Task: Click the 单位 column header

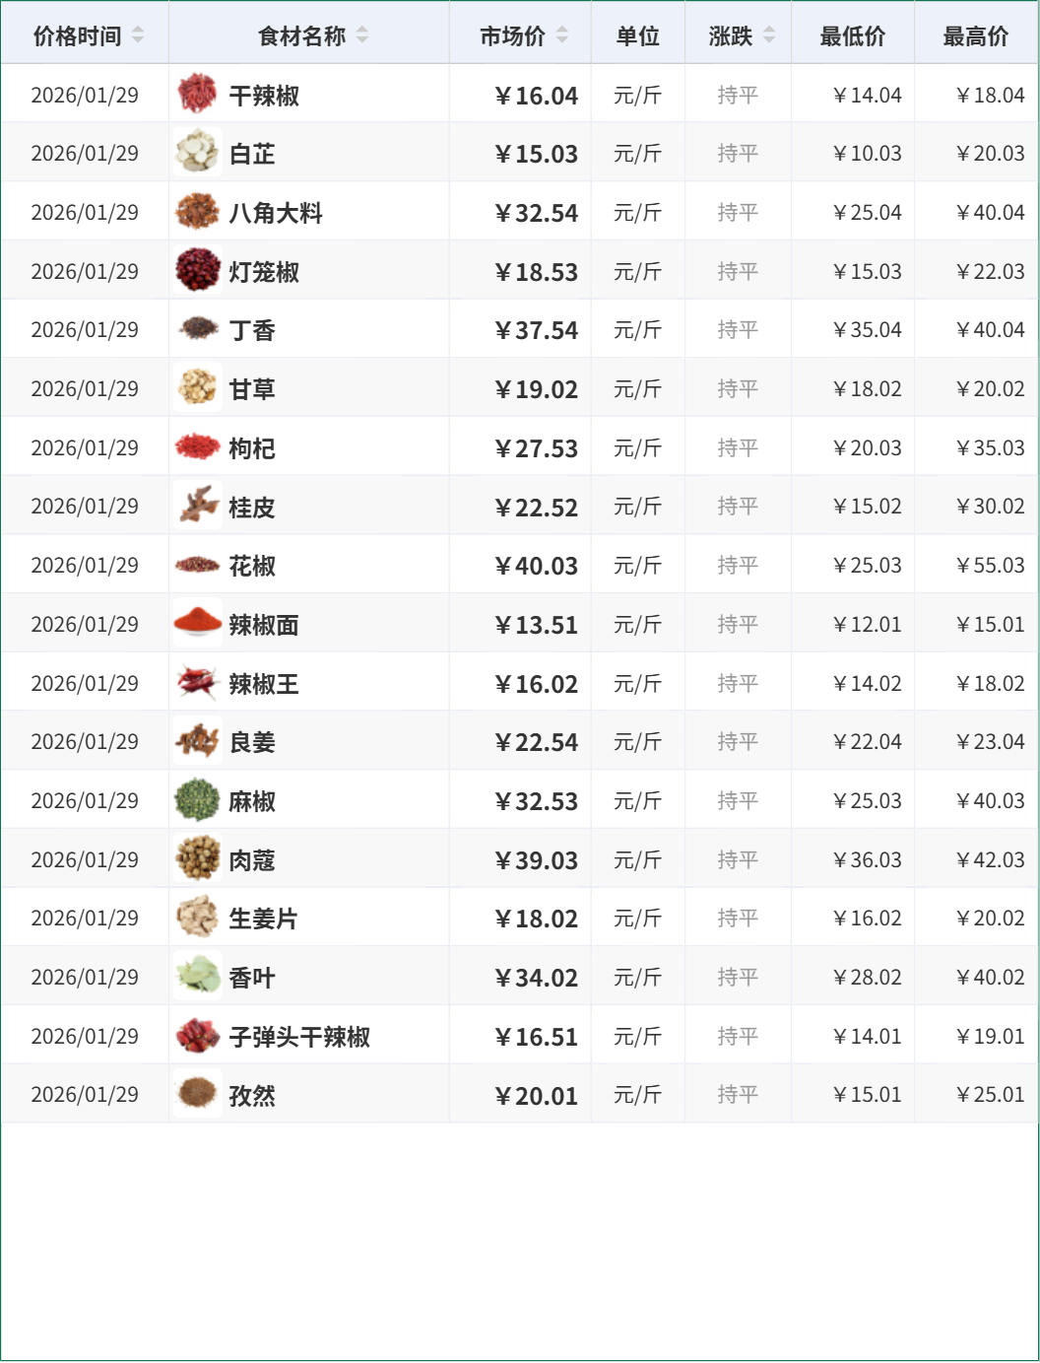Action: coord(638,35)
